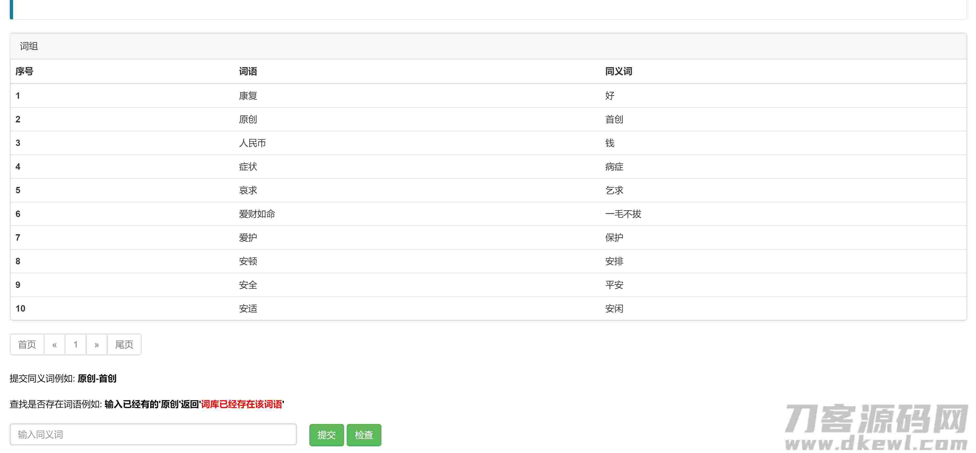Click the « previous page arrow
Viewport: 976px width, 453px height.
pyautogui.click(x=54, y=344)
